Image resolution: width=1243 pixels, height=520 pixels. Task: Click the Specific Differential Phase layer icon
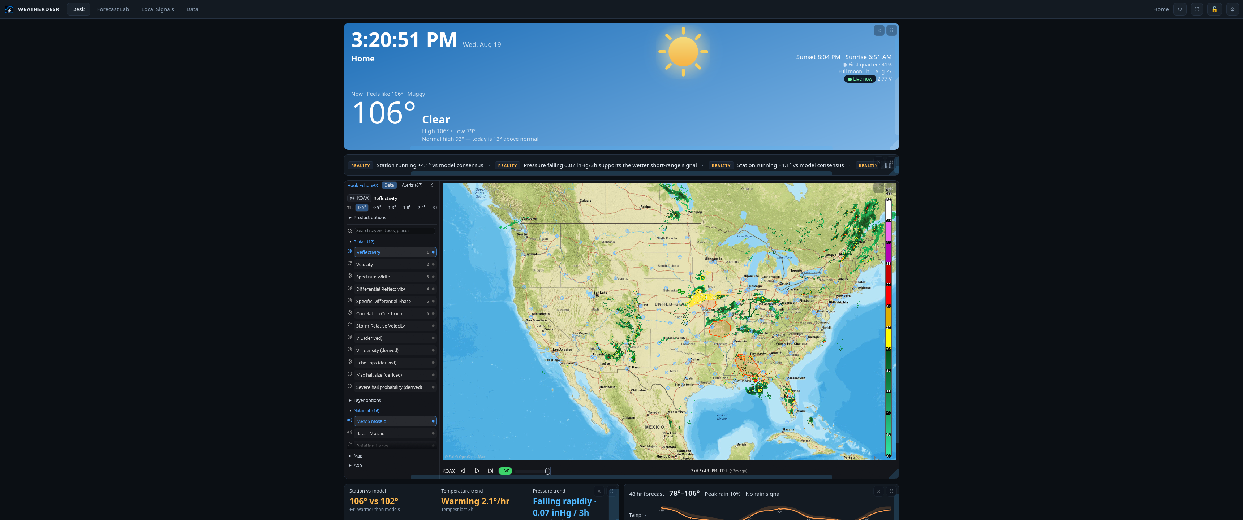coord(350,300)
